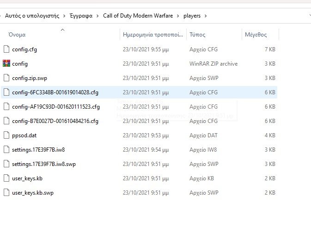Go to Call of Duty Modern Warfare breadcrumb
Image resolution: width=311 pixels, height=239 pixels.
coord(138,16)
